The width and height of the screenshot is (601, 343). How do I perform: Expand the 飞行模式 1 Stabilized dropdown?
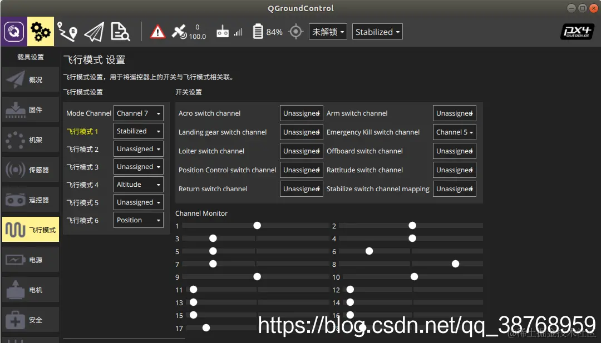139,131
